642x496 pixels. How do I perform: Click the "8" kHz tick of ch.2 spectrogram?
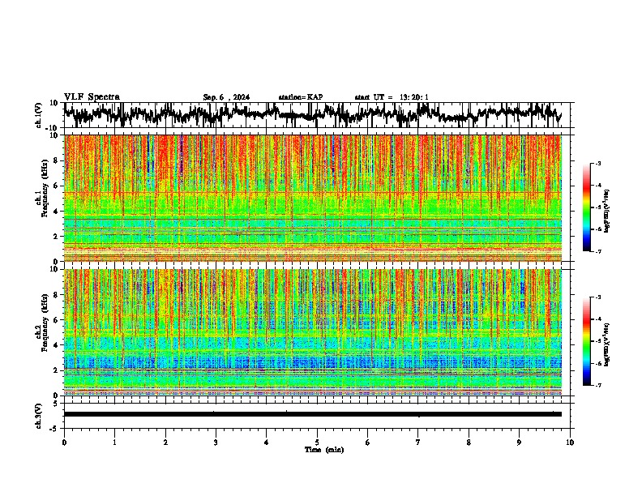(x=57, y=295)
